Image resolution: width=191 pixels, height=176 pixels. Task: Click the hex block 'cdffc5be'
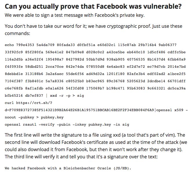177,52
